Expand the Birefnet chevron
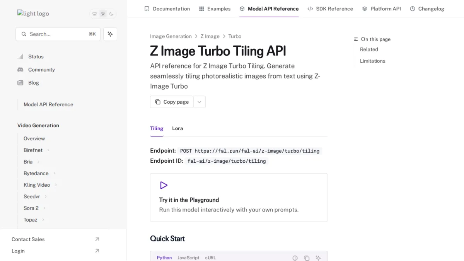464x261 pixels. coord(48,150)
